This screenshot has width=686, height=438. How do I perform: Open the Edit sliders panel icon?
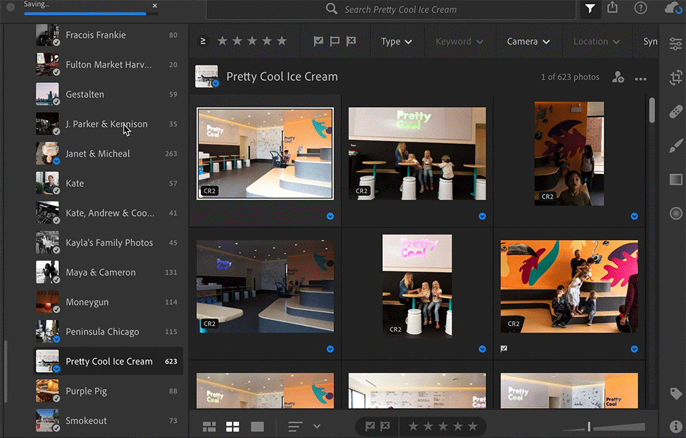coord(676,44)
